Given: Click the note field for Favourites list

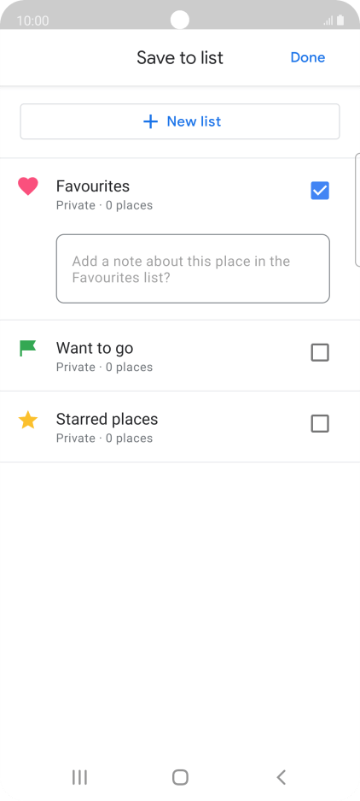Looking at the screenshot, I should tap(193, 268).
